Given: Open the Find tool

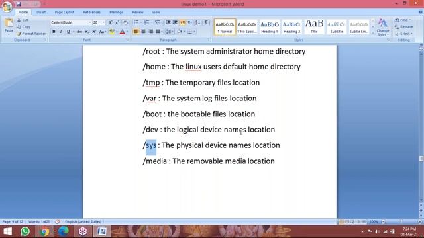Looking at the screenshot, I should (402, 20).
